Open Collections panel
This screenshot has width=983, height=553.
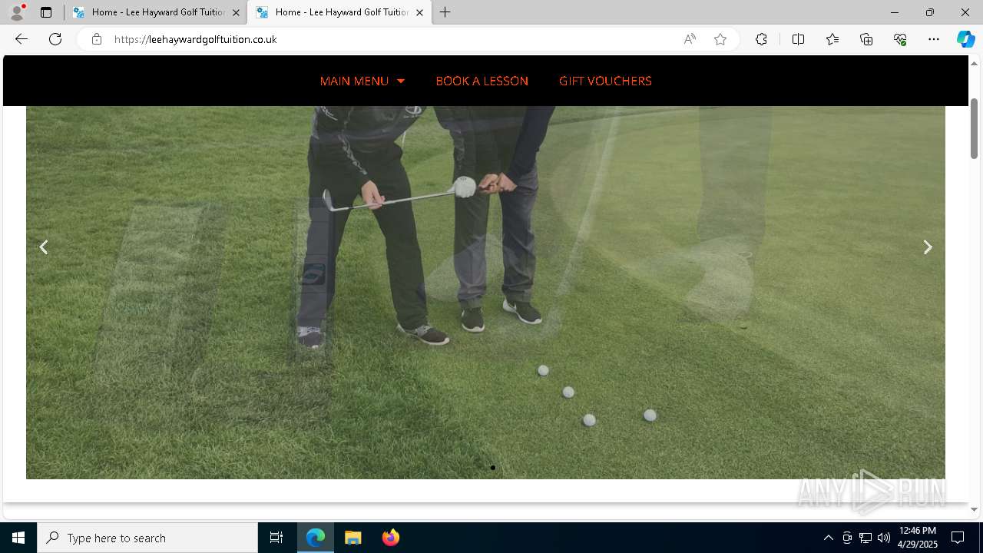[x=866, y=39]
